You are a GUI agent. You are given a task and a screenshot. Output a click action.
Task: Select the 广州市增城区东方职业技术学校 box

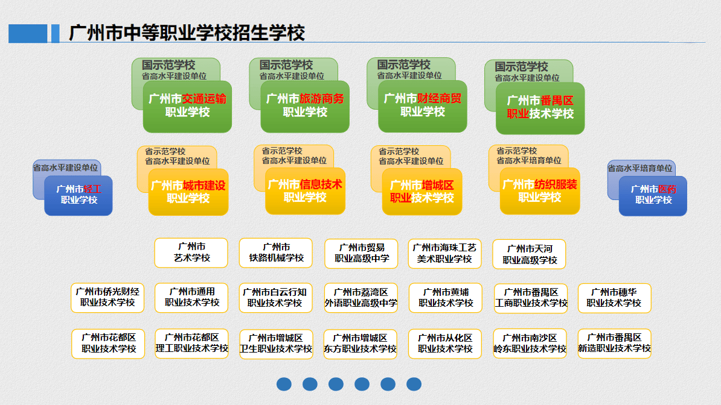click(360, 344)
